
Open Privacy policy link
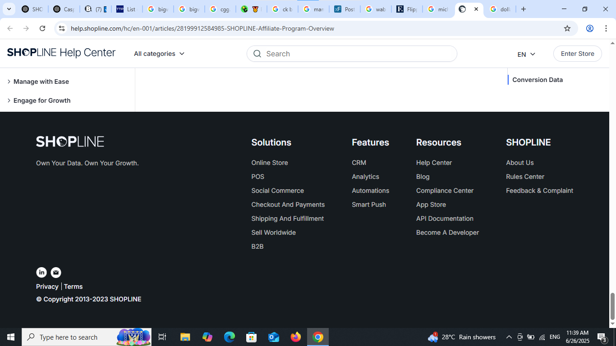pyautogui.click(x=47, y=287)
